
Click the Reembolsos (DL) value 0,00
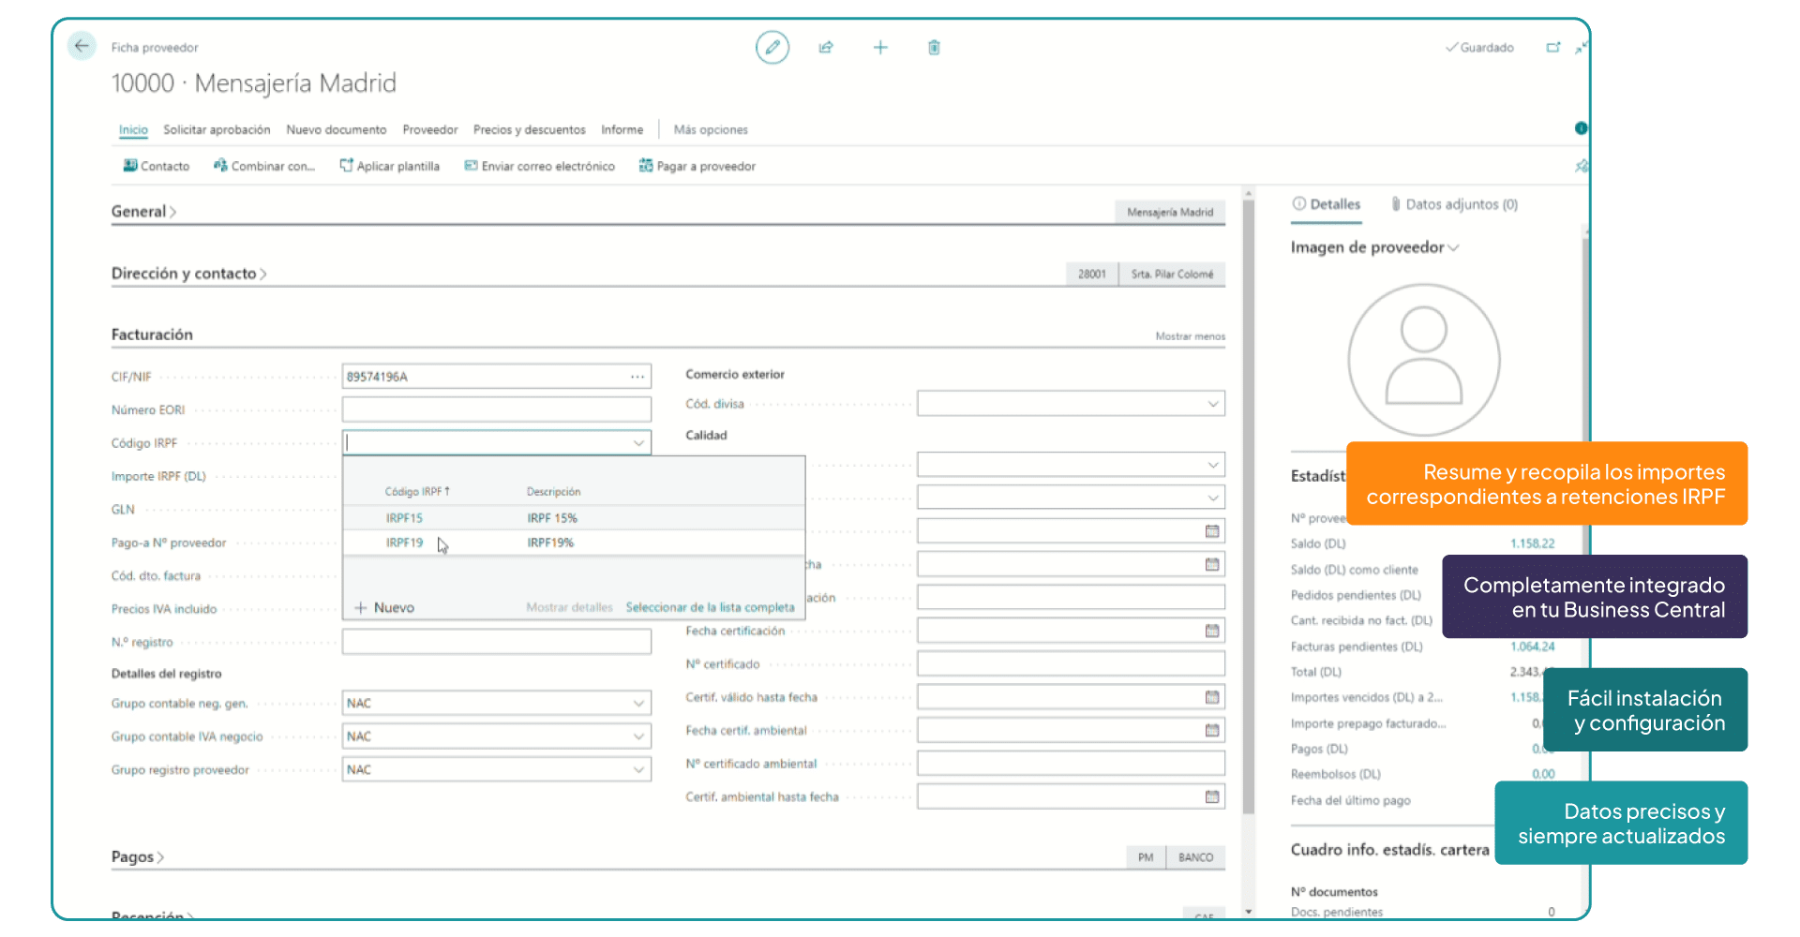pos(1543,774)
